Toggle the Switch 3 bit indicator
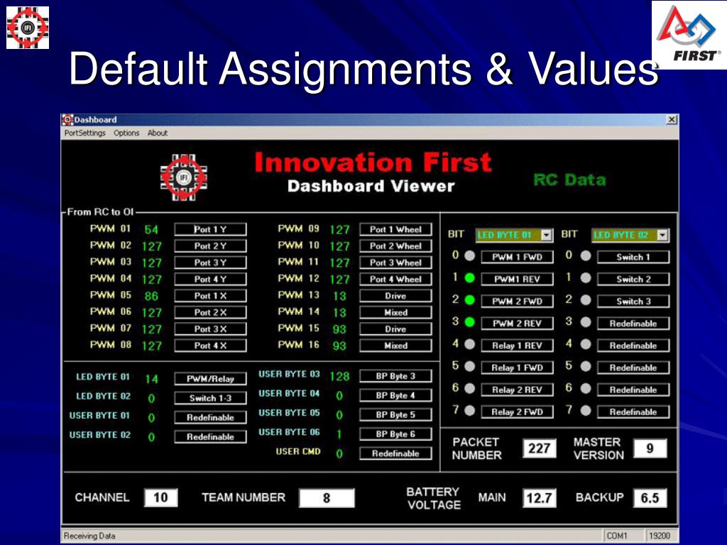This screenshot has height=545, width=727. click(586, 300)
